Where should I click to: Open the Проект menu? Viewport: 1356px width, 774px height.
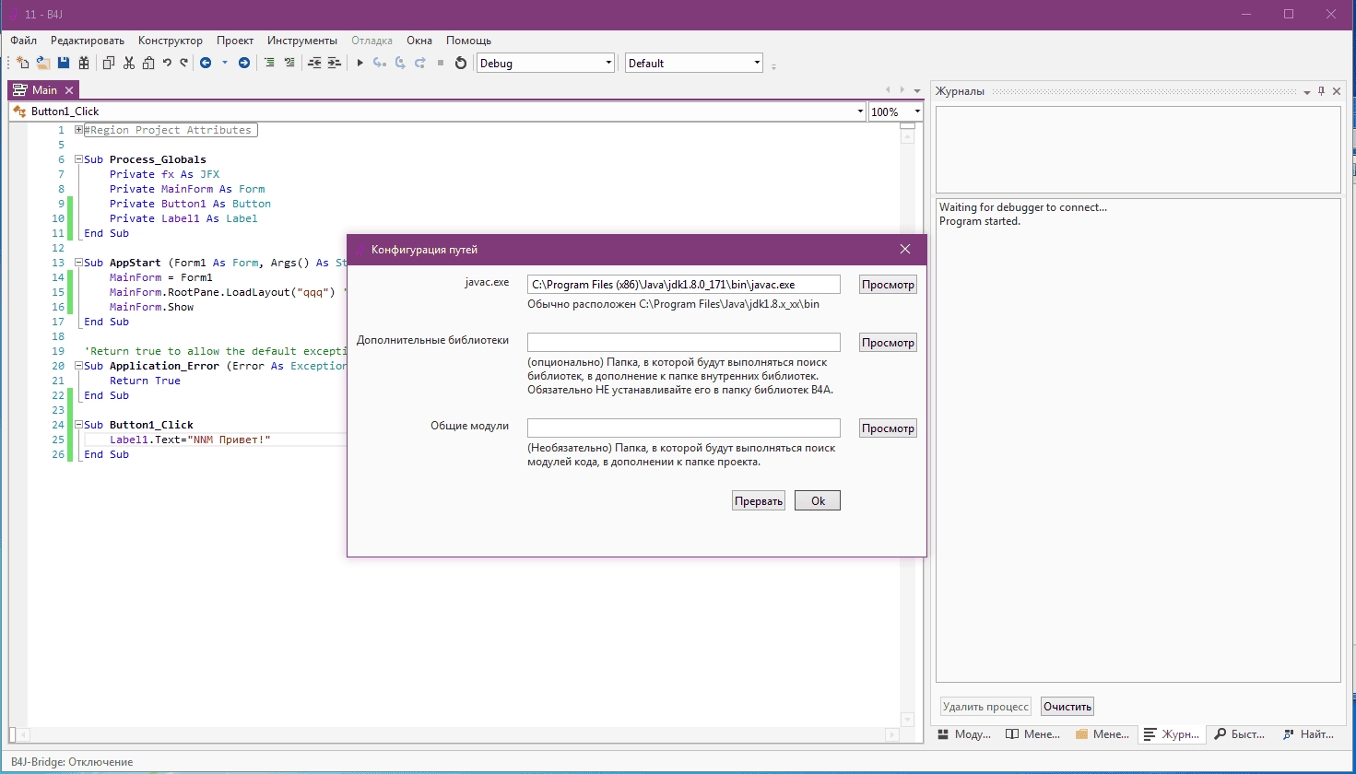pos(235,41)
